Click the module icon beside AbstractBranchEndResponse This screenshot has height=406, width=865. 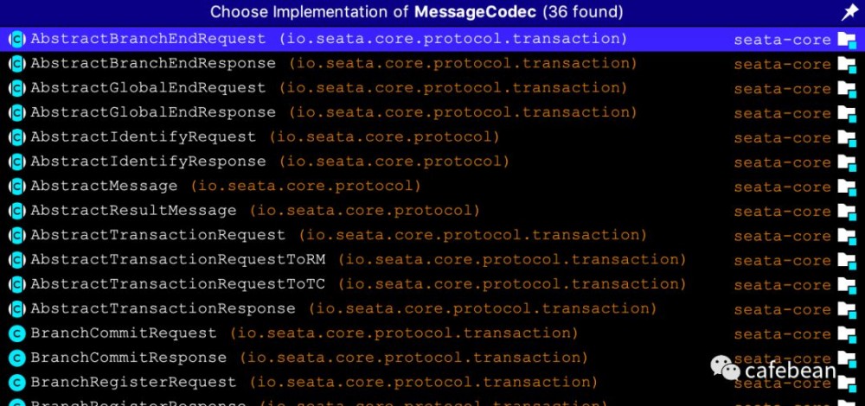coord(846,64)
